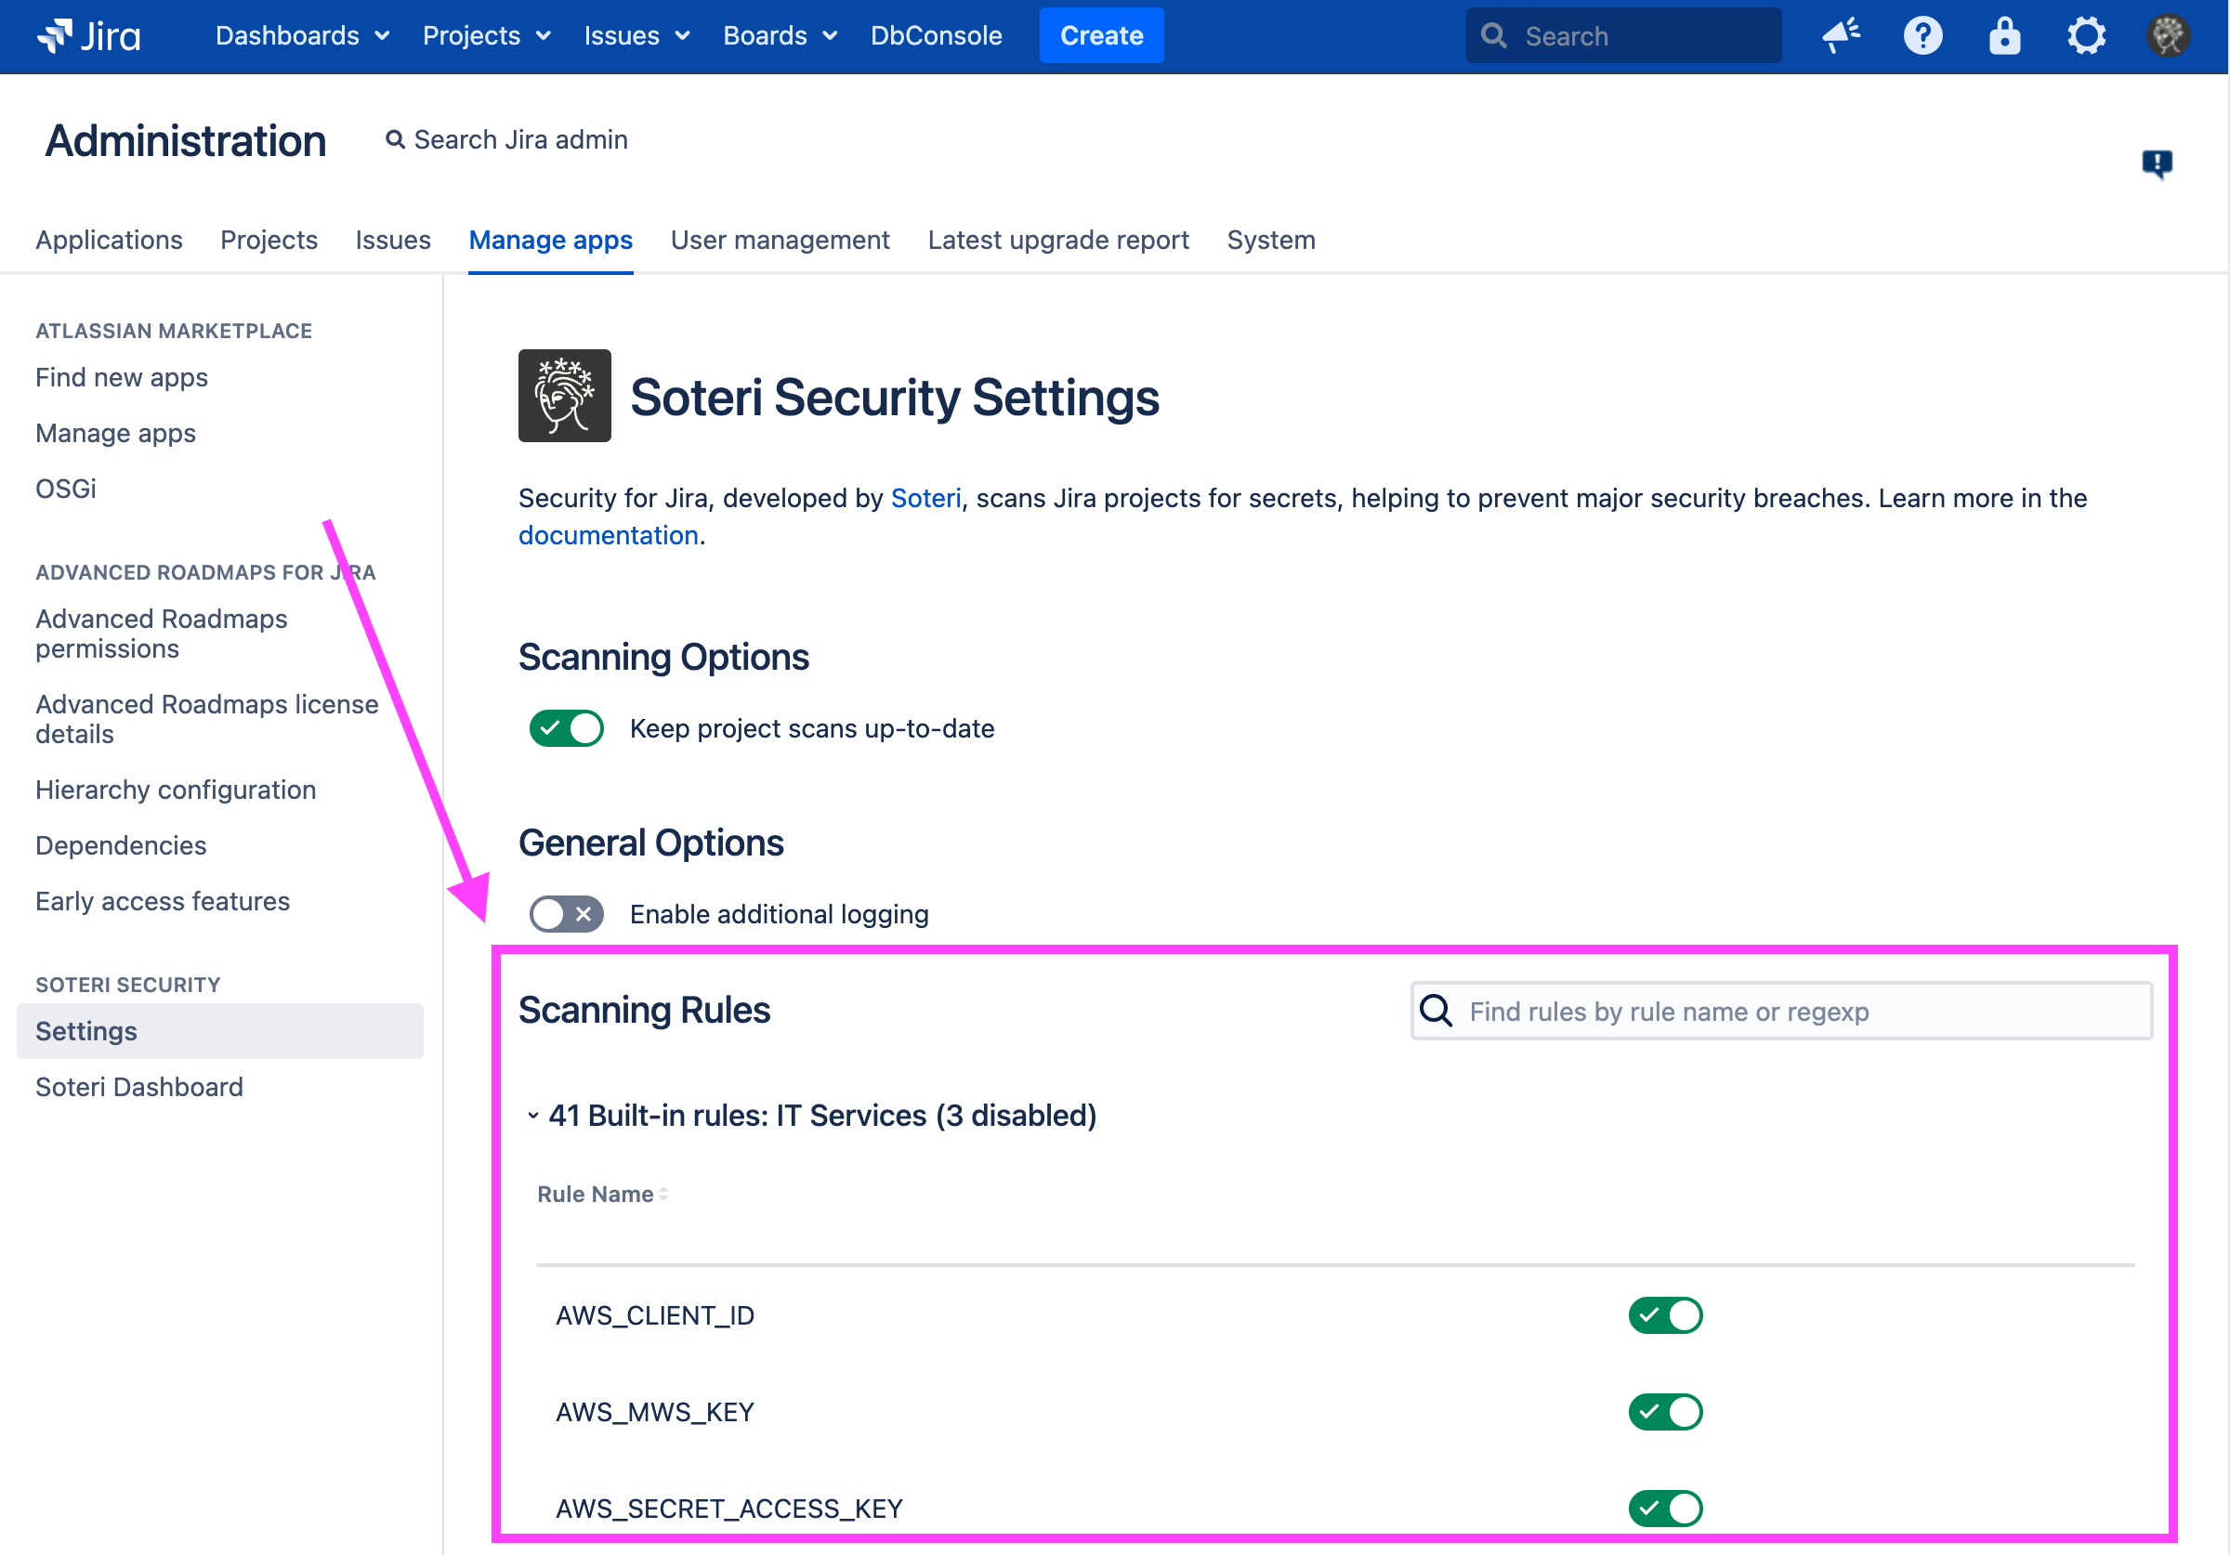Open the feedback megaphone icon
Screen dimensions: 2230x1555
[1841, 36]
